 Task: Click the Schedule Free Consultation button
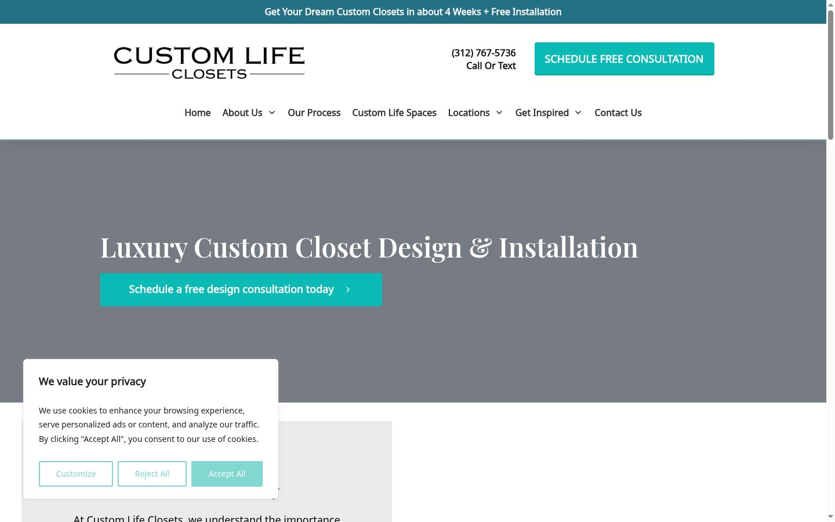tap(625, 59)
